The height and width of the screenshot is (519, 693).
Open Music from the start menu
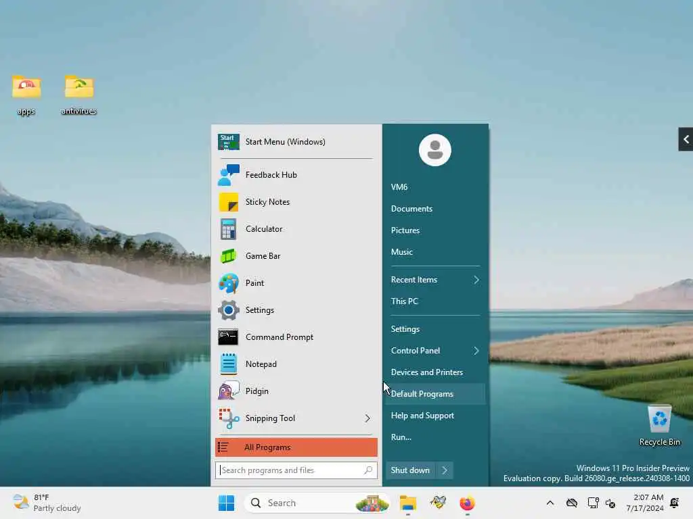tap(402, 252)
